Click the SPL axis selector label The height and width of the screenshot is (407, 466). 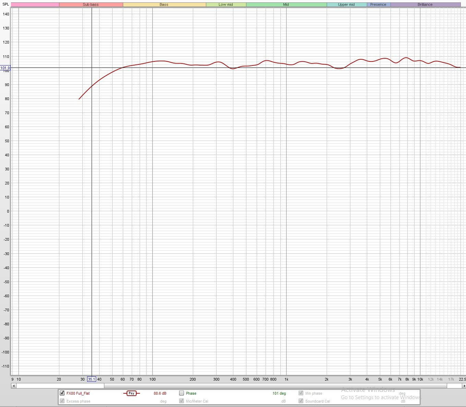click(x=5, y=4)
